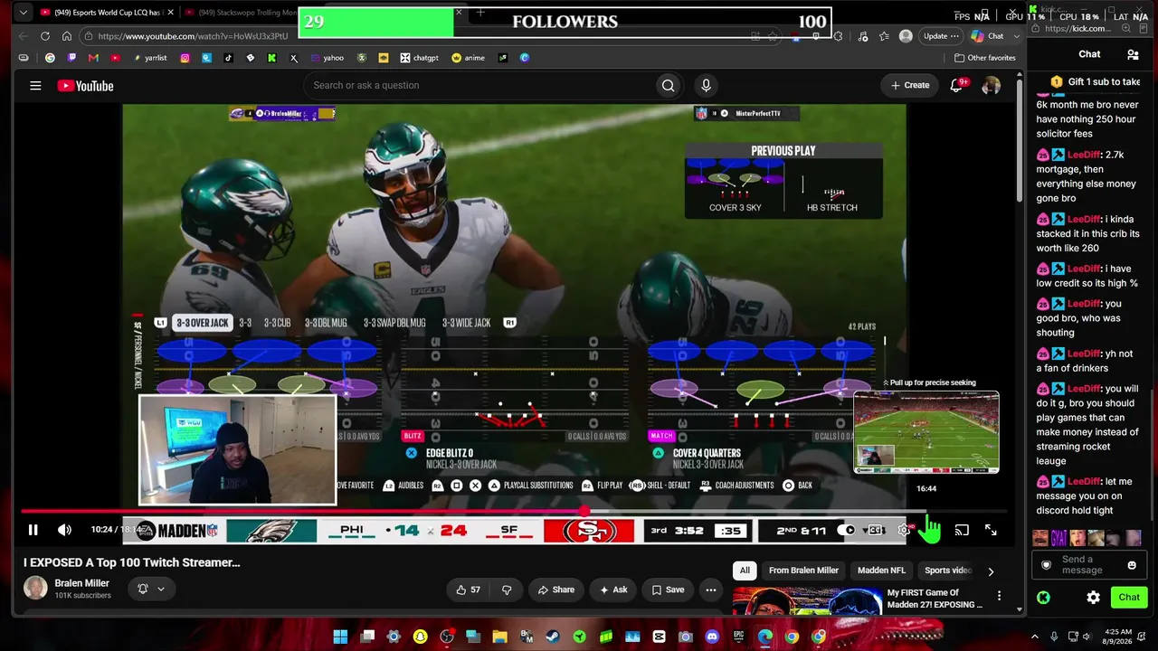Select the All filter chip
Image resolution: width=1158 pixels, height=651 pixels.
coord(745,571)
